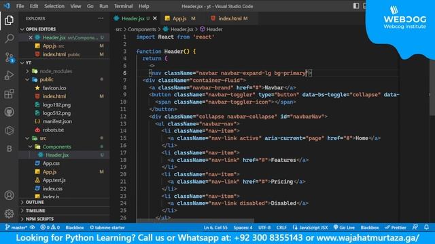The height and width of the screenshot is (244, 435).
Task: Open the Explorer view in activity bar
Action: [x=9, y=20]
